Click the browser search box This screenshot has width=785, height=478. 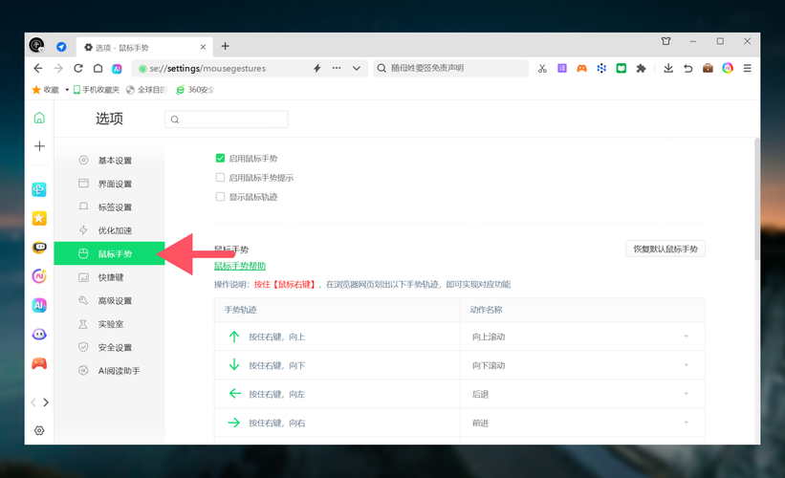[450, 68]
